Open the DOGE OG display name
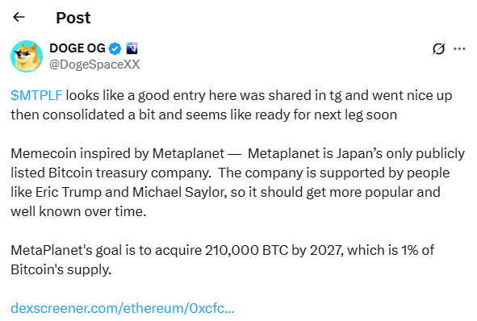 click(77, 48)
